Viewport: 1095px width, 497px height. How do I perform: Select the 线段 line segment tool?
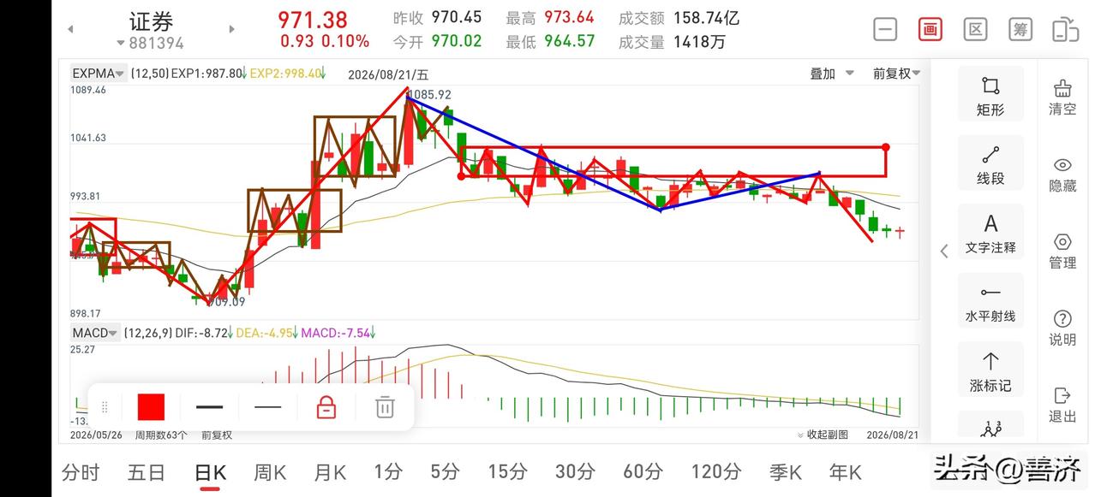tap(990, 164)
